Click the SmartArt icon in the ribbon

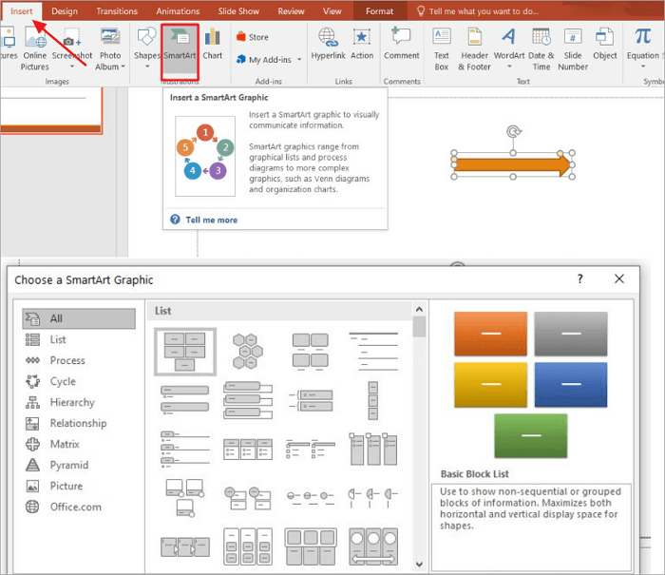click(x=180, y=39)
